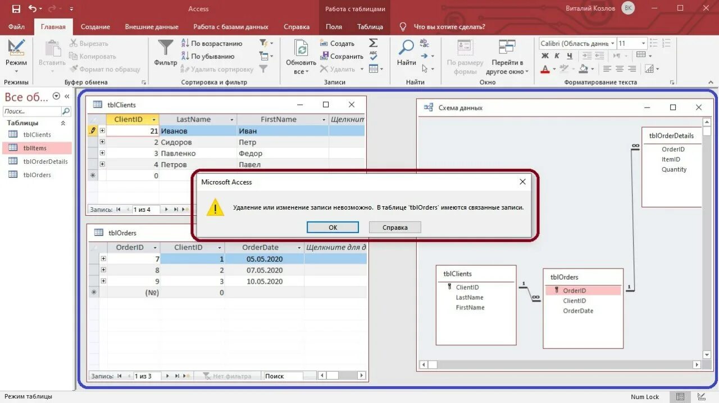
Task: Click ClientID column header in tblClients
Action: click(133, 119)
